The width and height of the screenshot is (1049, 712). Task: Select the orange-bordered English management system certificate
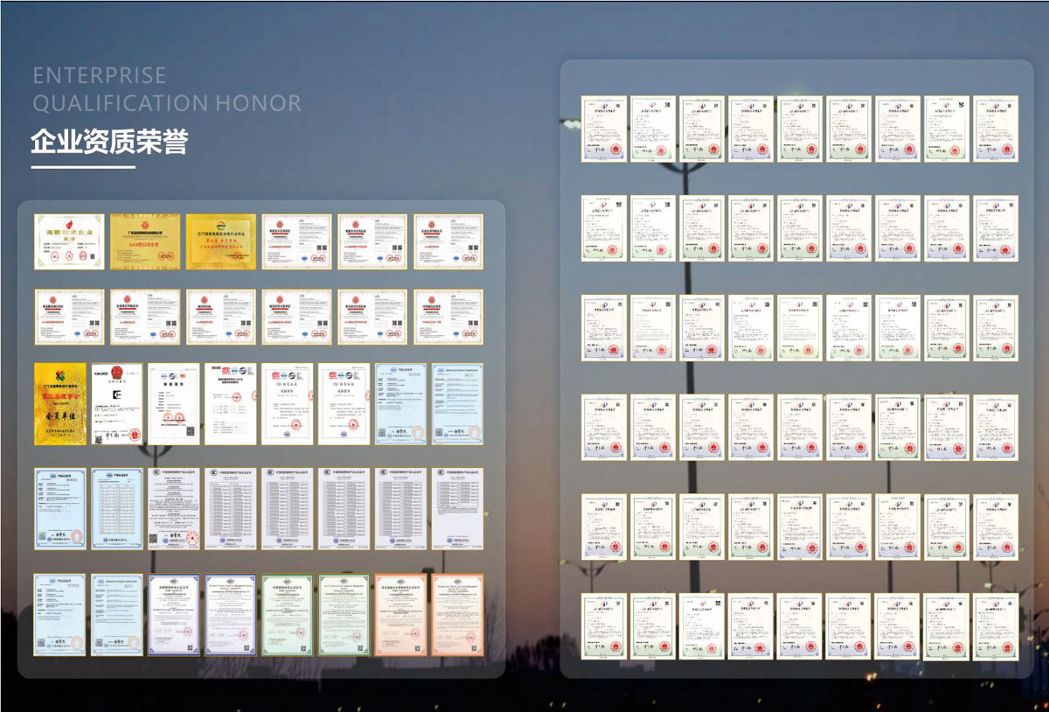point(457,615)
